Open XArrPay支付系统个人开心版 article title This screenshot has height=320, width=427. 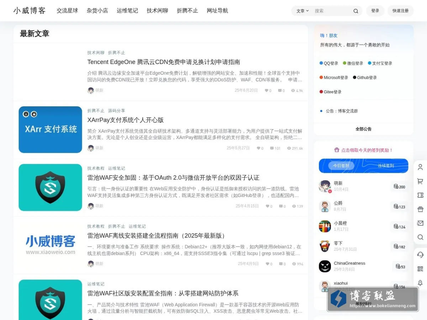coord(126,120)
